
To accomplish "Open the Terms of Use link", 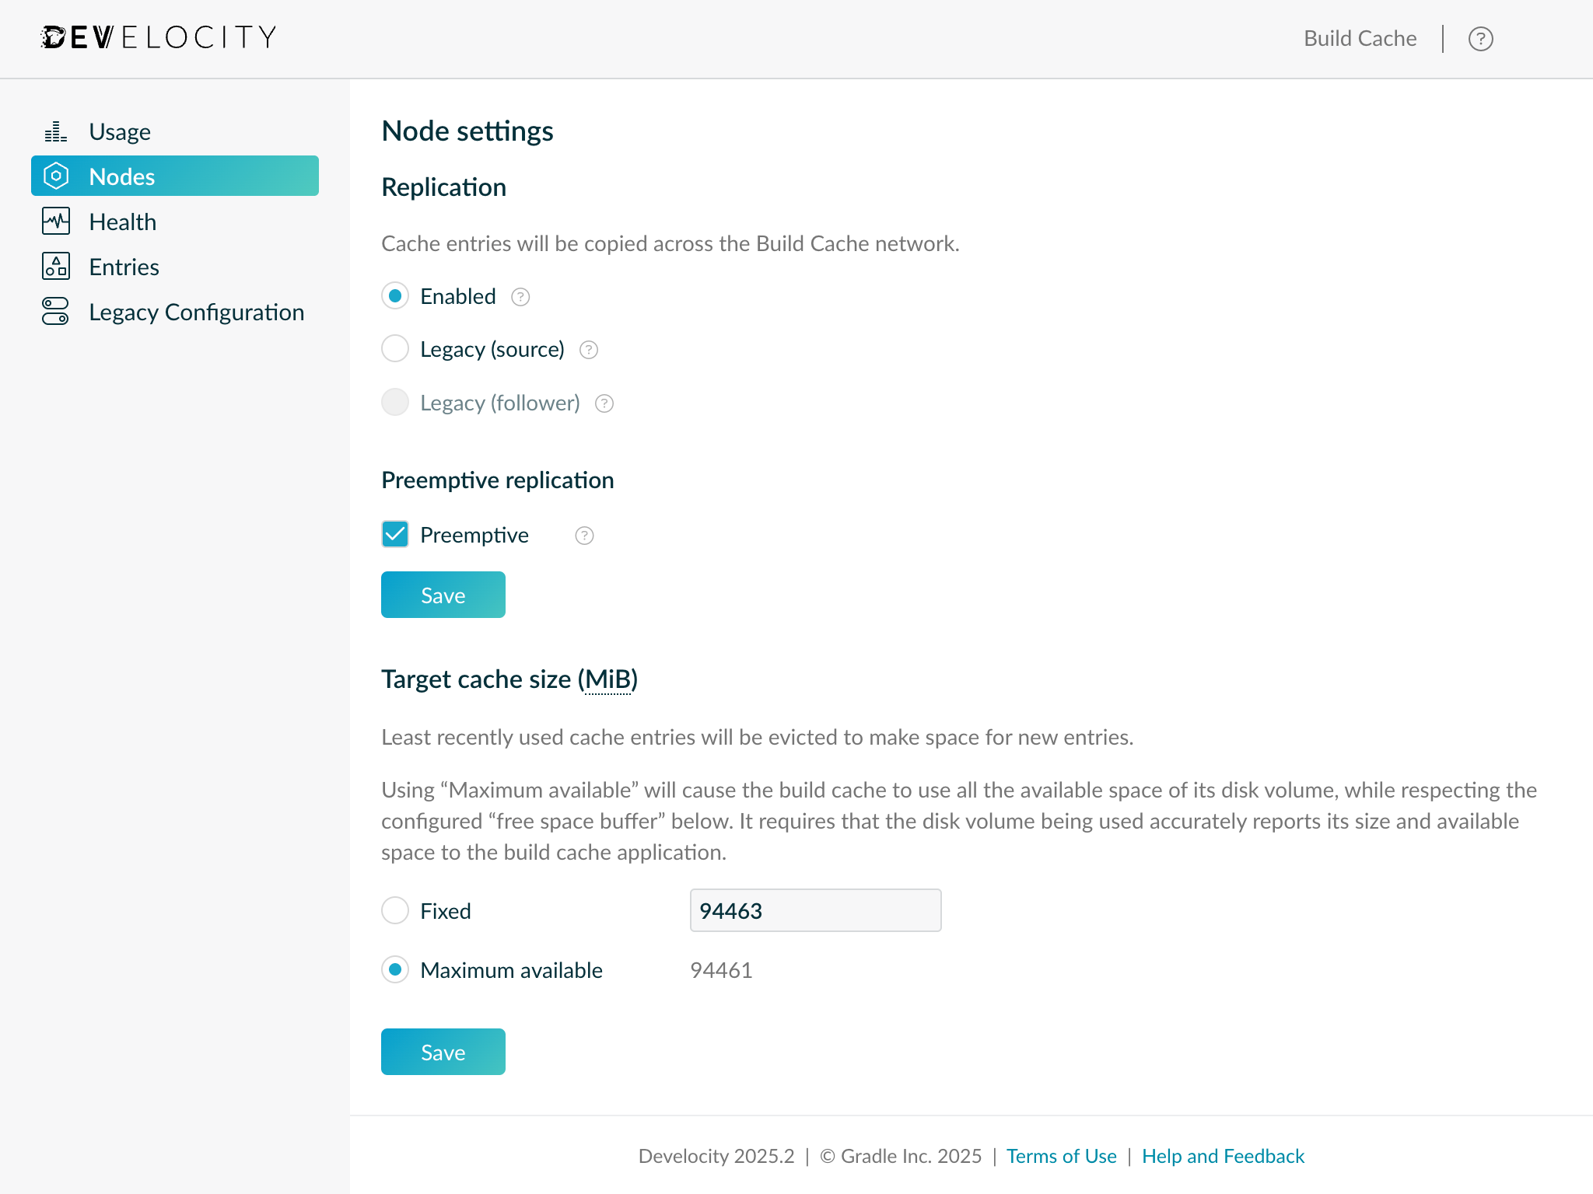I will tap(1061, 1156).
